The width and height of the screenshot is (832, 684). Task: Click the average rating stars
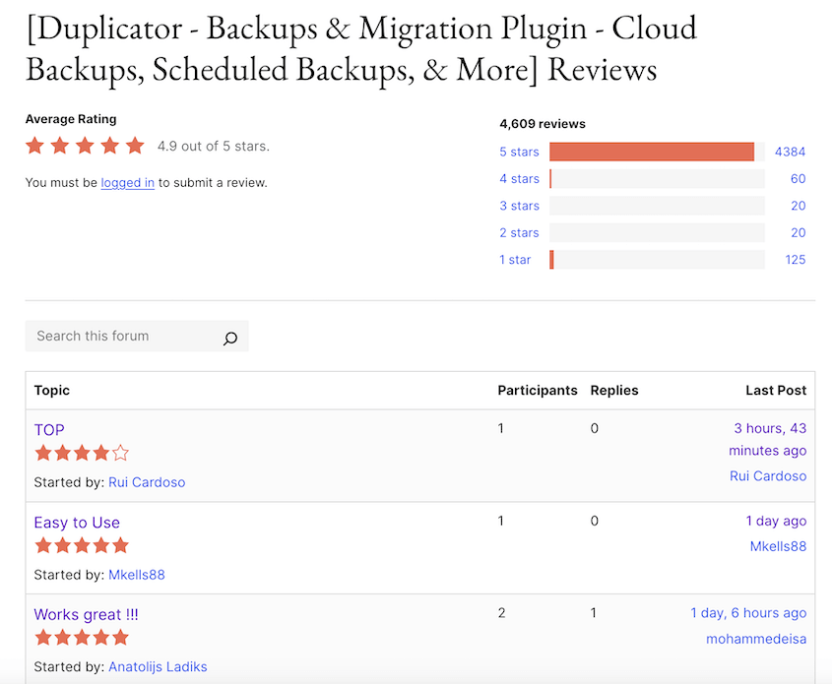85,146
